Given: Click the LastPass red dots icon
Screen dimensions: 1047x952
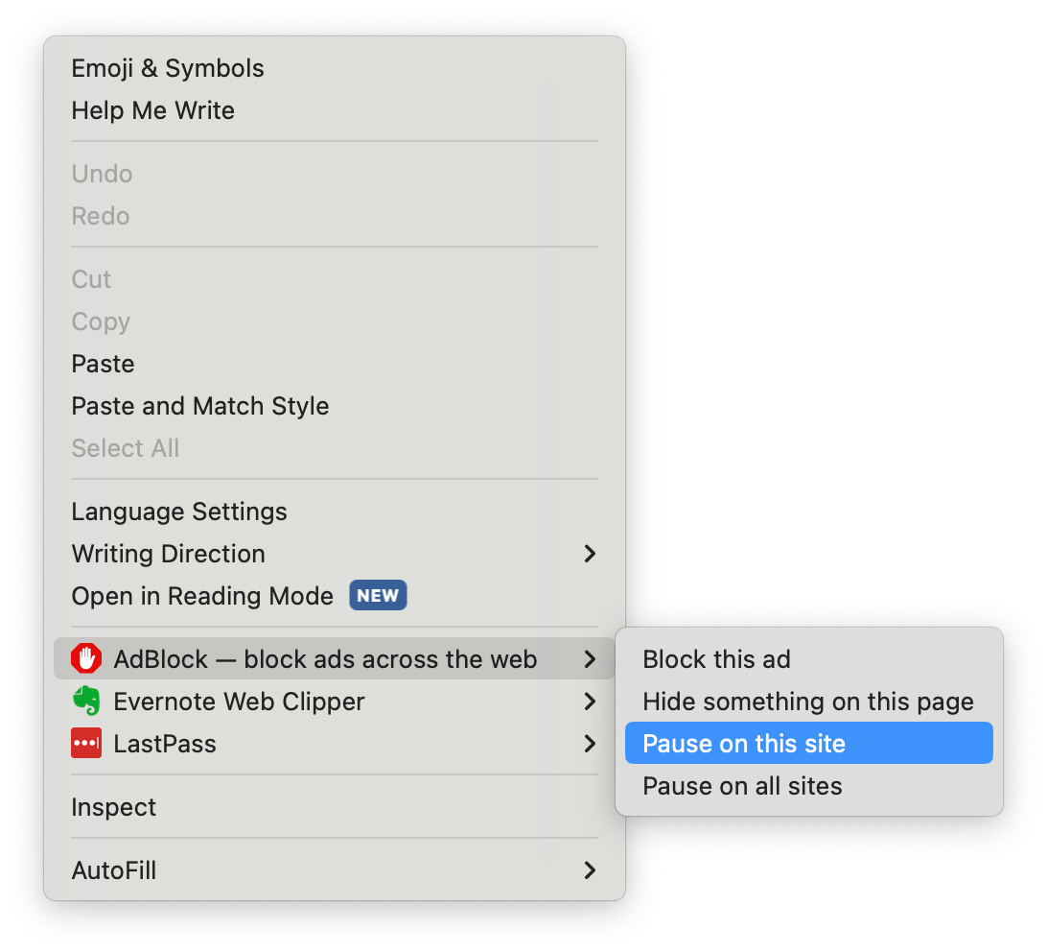Looking at the screenshot, I should tap(86, 744).
